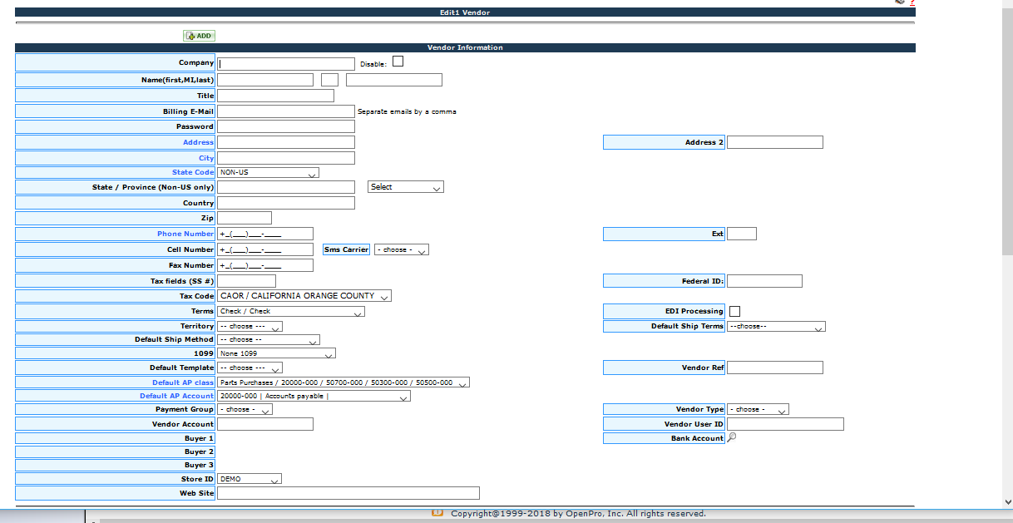
Task: Open the Default AP class dropdown
Action: (343, 382)
